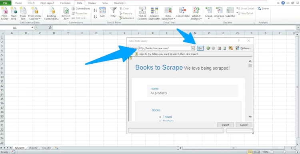Viewport: 300px width, 154px height.
Task: Open the File tab
Action: click(5, 3)
